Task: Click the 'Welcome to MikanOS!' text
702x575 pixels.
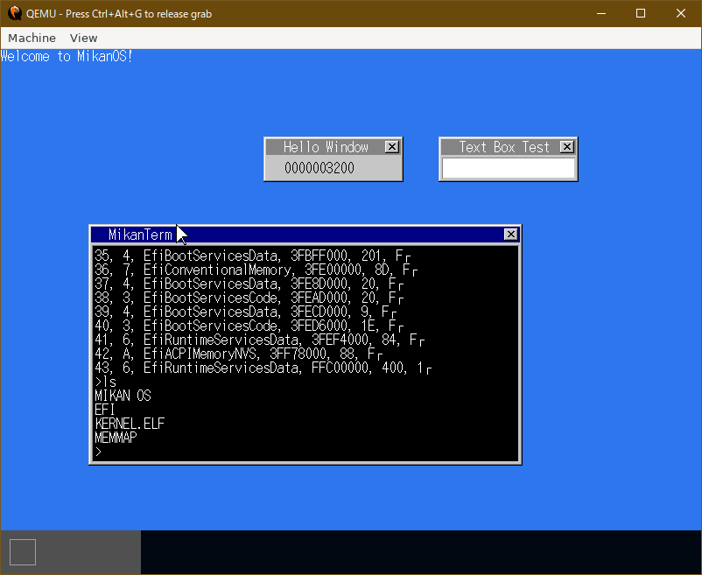Action: (67, 56)
